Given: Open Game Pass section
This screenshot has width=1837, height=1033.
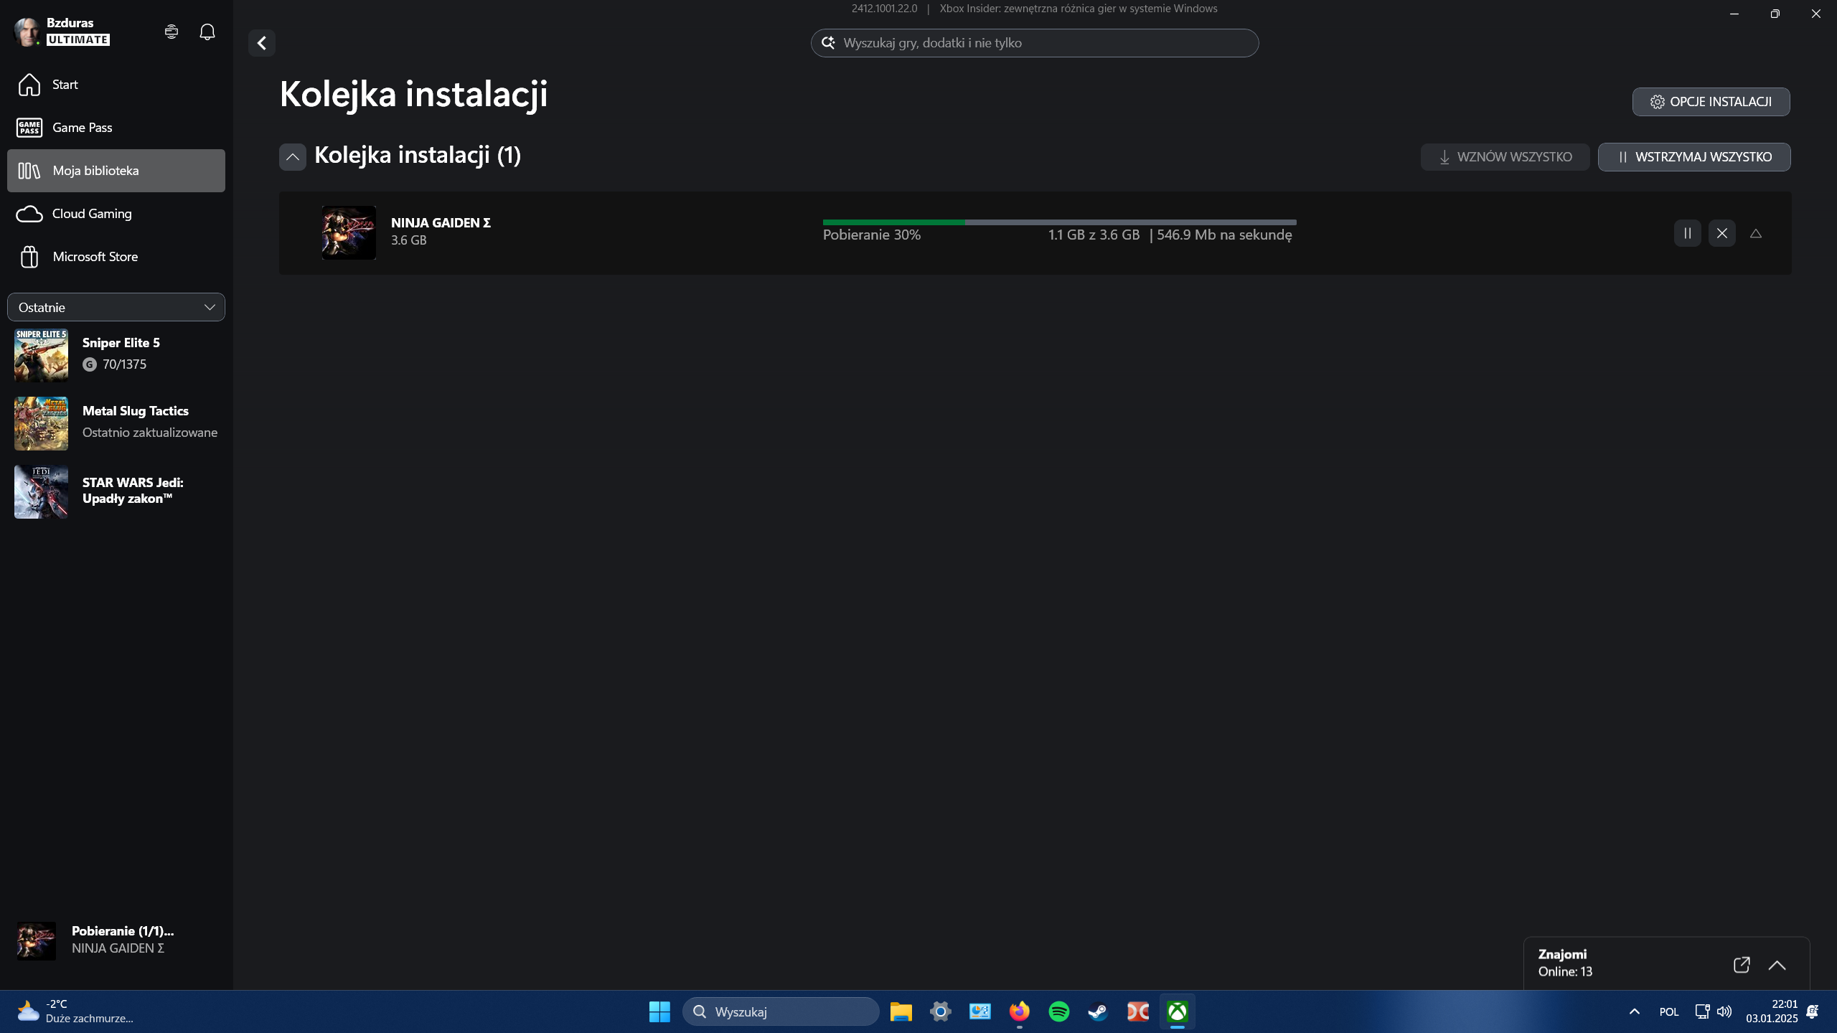Looking at the screenshot, I should pyautogui.click(x=116, y=128).
